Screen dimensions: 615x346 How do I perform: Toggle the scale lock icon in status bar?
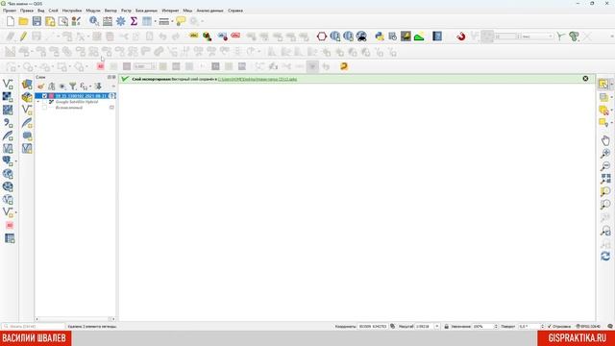[446, 327]
